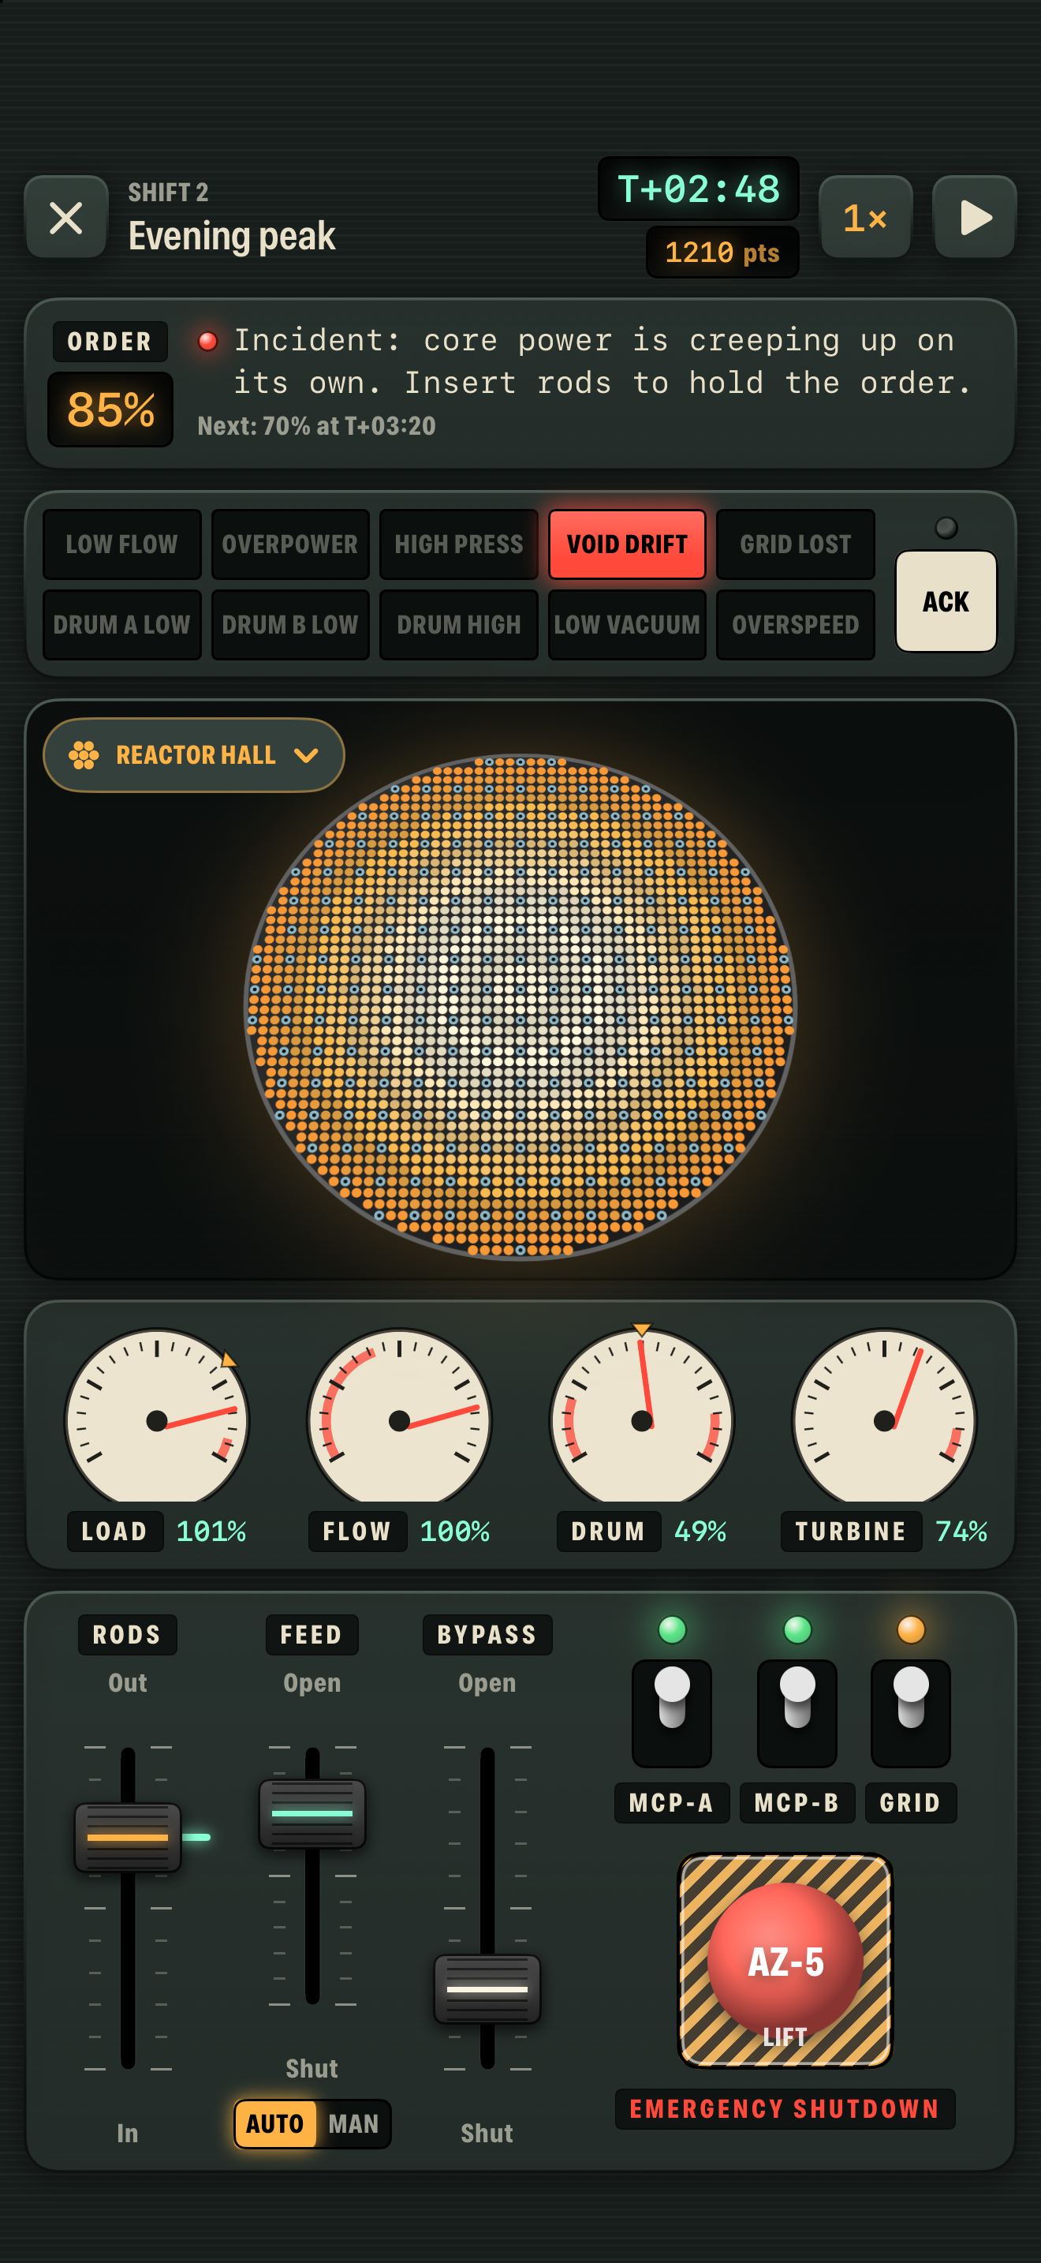Image resolution: width=1041 pixels, height=2263 pixels.
Task: Click the red incident indicator dot
Action: pos(208,341)
